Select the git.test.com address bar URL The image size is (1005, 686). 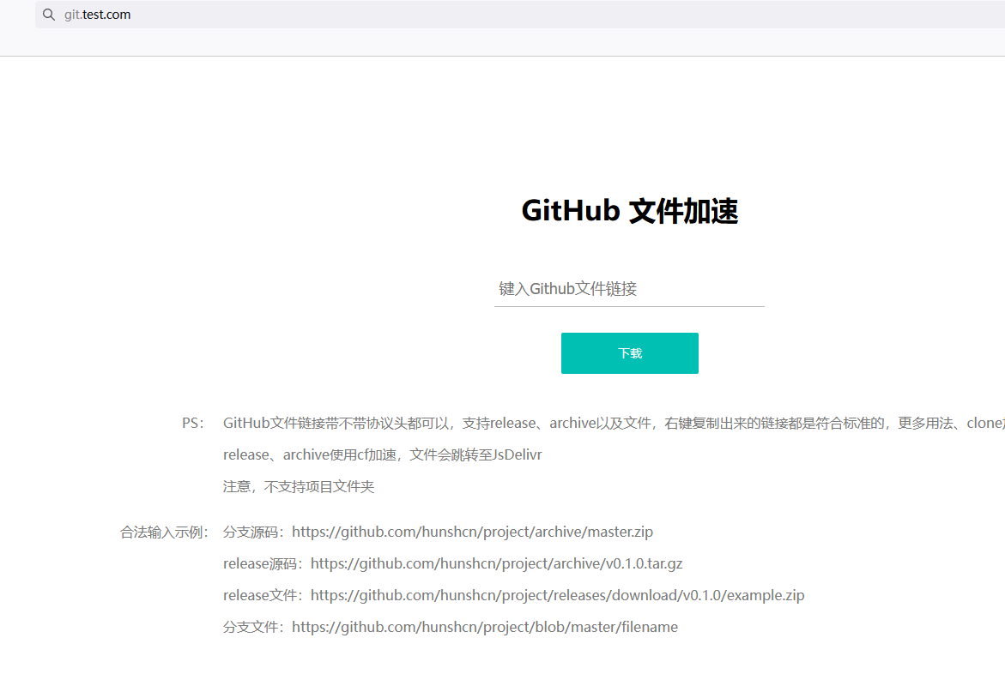(x=98, y=15)
